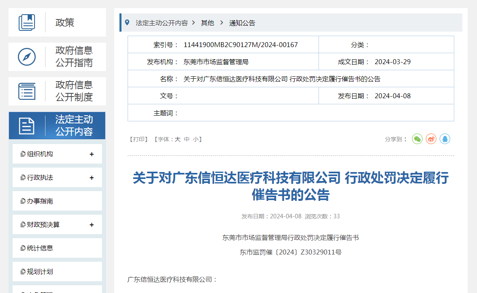Click the small page icon beside 行政执法
Viewport: 477px width, 293px height.
coord(23,177)
